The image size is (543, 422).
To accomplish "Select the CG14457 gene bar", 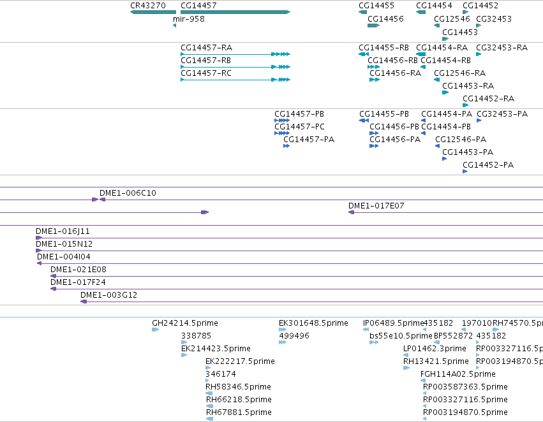I will [x=235, y=12].
